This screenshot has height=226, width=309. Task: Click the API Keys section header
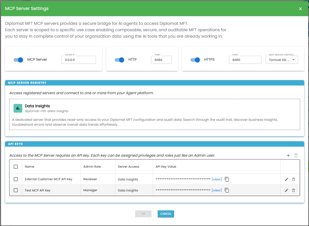pos(155,144)
